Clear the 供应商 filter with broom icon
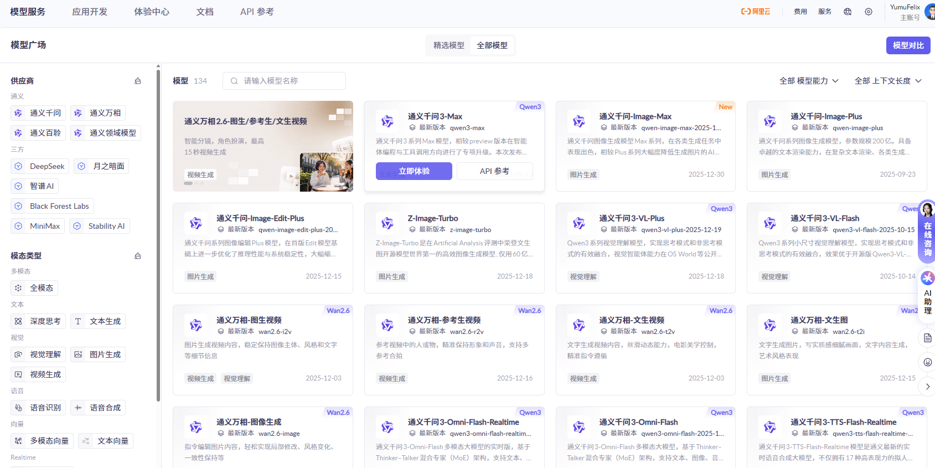Image resolution: width=935 pixels, height=468 pixels. click(138, 81)
